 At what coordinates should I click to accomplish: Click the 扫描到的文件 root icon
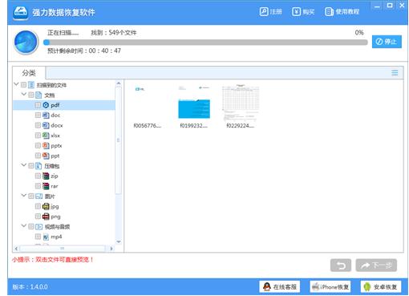tap(31, 85)
